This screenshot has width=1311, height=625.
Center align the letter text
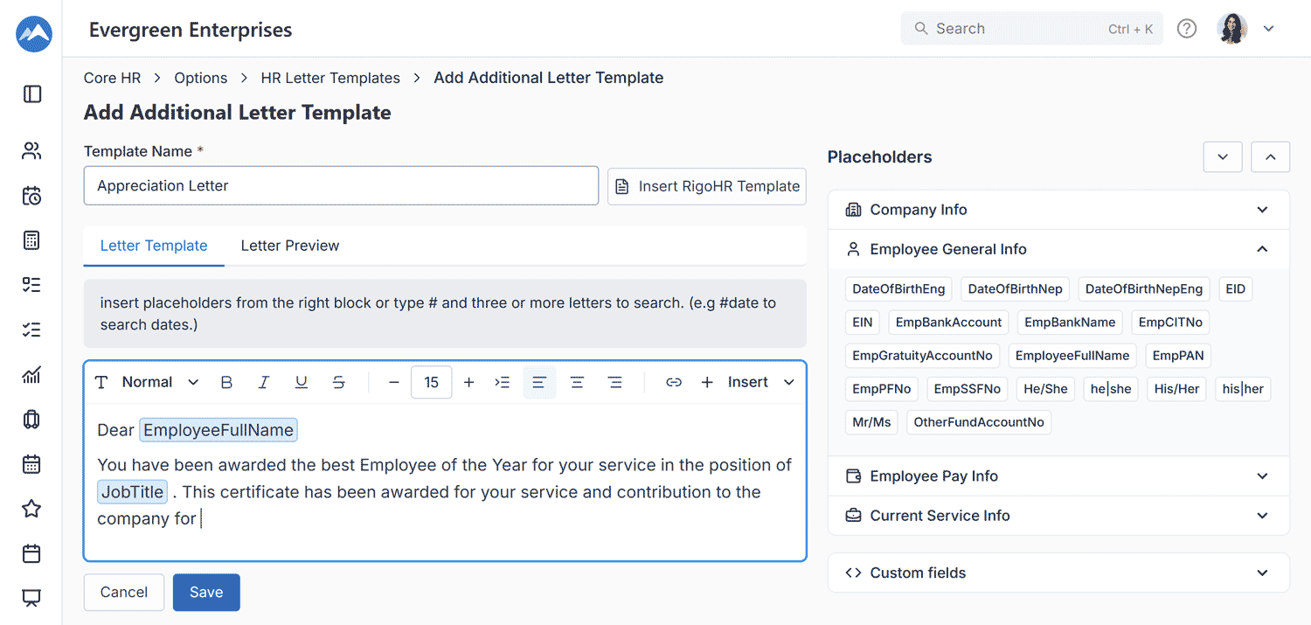(577, 382)
